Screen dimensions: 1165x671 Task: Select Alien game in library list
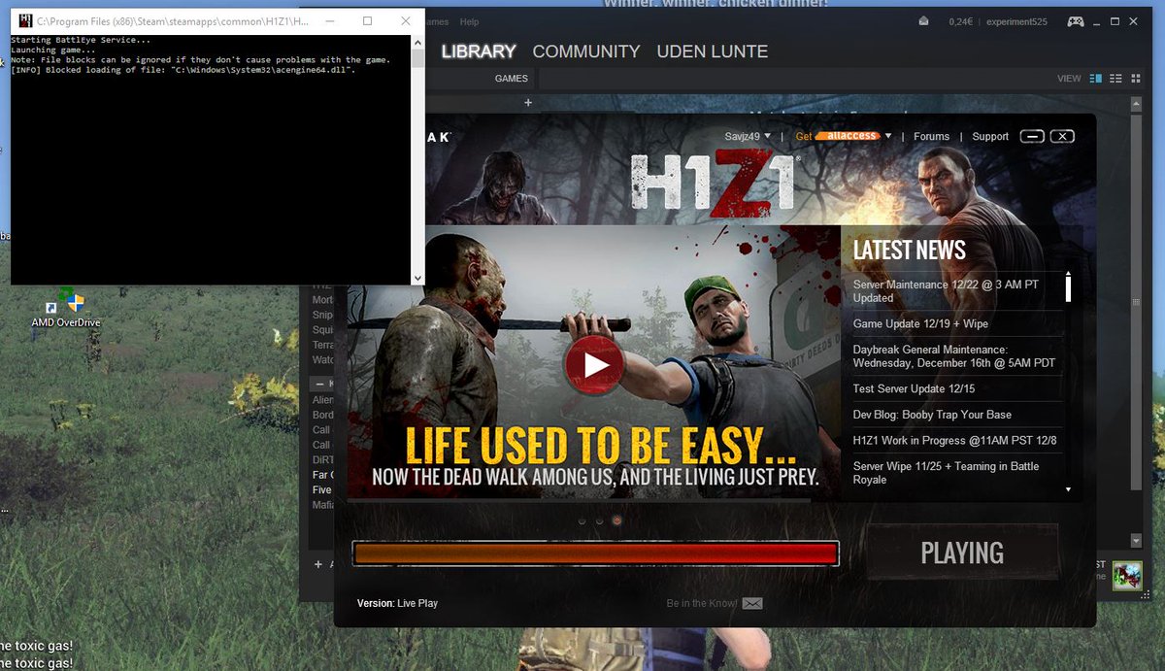[321, 400]
